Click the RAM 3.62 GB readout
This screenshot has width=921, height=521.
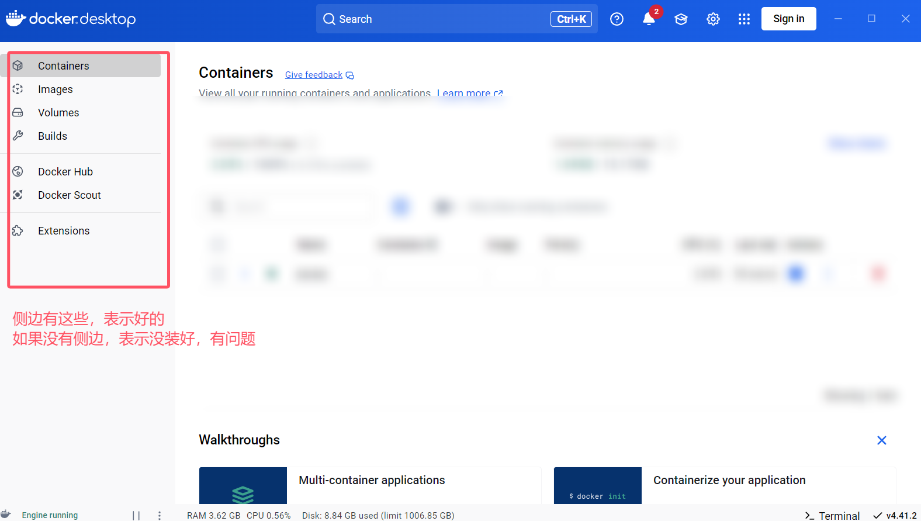pos(213,515)
